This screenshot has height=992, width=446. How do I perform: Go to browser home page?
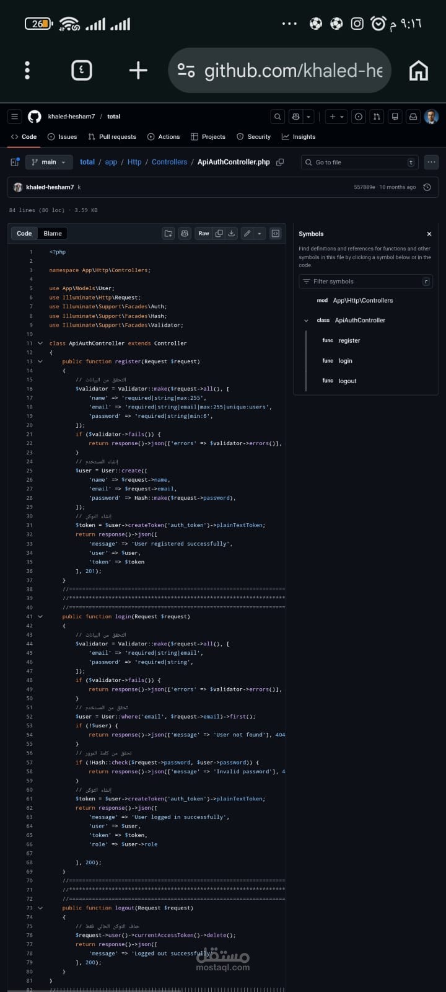point(419,71)
